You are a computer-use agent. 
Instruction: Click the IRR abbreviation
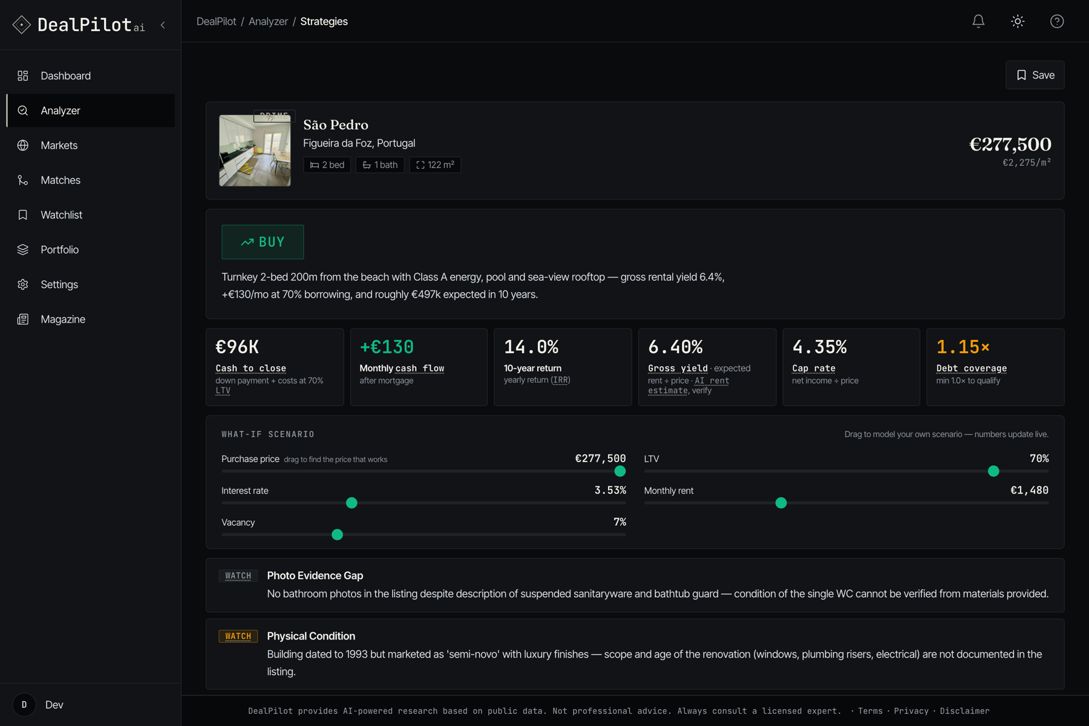560,380
